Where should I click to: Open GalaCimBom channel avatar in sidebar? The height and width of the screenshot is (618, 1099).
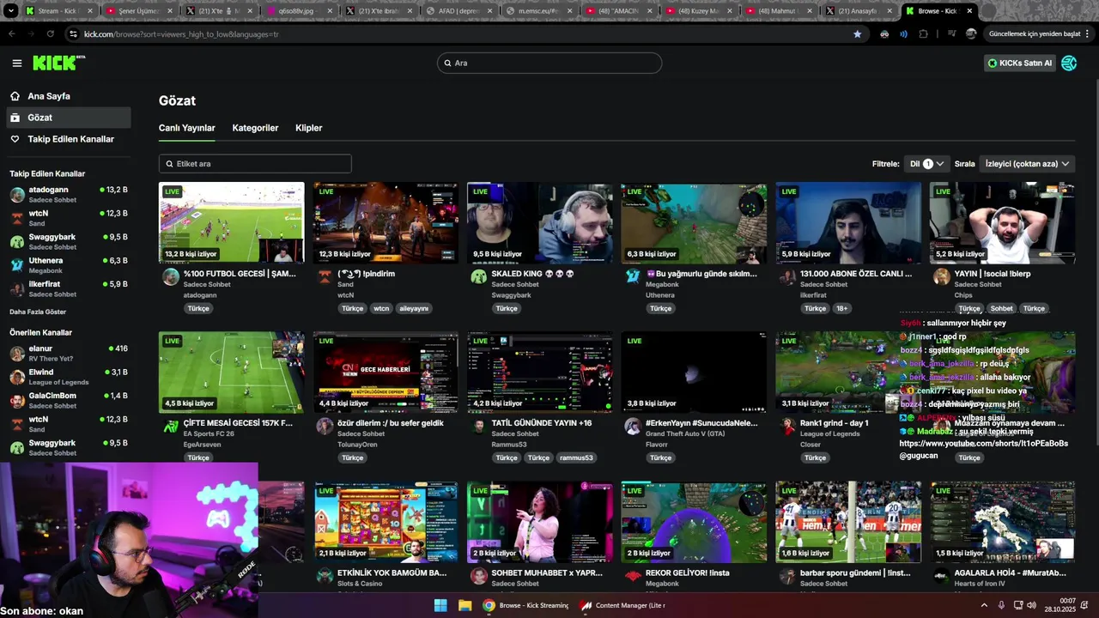pyautogui.click(x=17, y=401)
